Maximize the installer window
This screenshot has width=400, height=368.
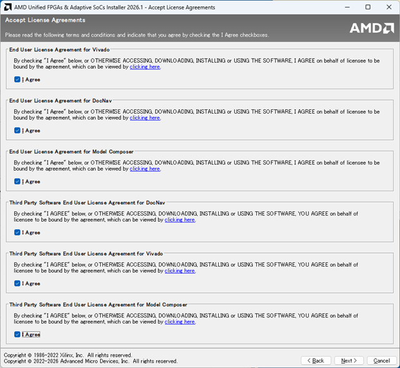(x=368, y=7)
